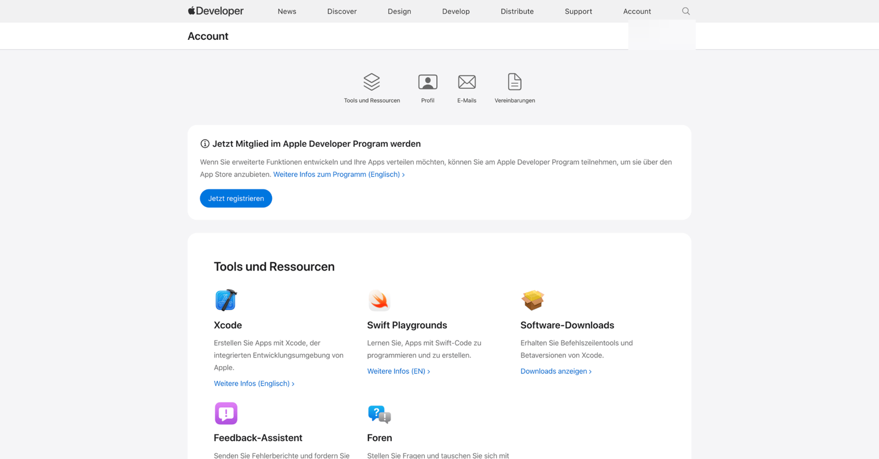Screen dimensions: 879x459
Task: Click the Jetzt registrieren button
Action: tap(236, 198)
